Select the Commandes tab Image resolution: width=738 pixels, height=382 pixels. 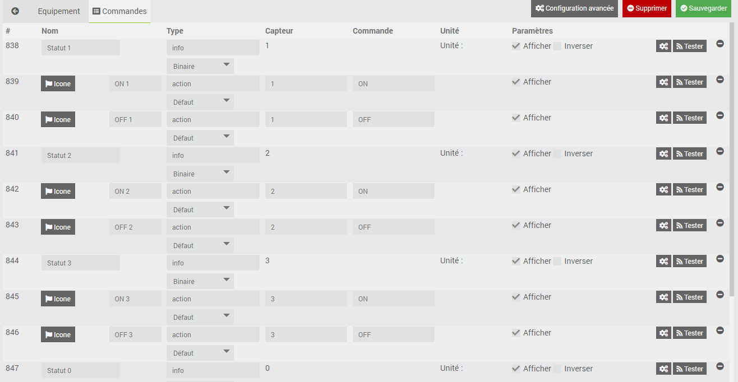click(x=119, y=11)
